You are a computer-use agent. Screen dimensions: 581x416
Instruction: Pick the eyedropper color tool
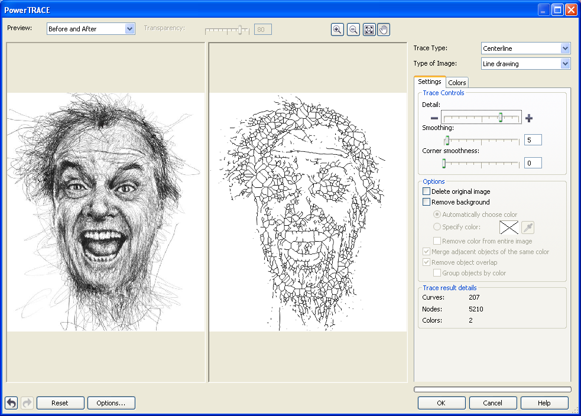528,227
